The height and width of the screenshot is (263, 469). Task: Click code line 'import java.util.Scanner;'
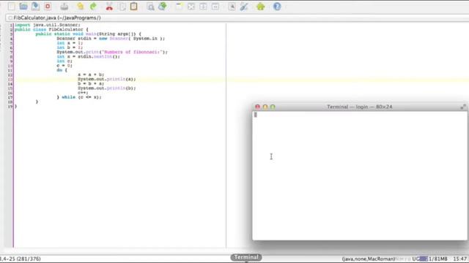click(x=48, y=25)
